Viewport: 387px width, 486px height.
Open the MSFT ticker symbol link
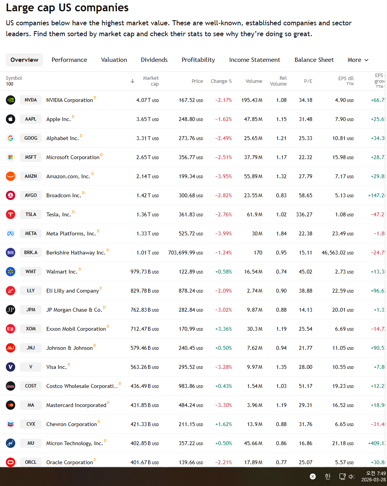click(31, 157)
